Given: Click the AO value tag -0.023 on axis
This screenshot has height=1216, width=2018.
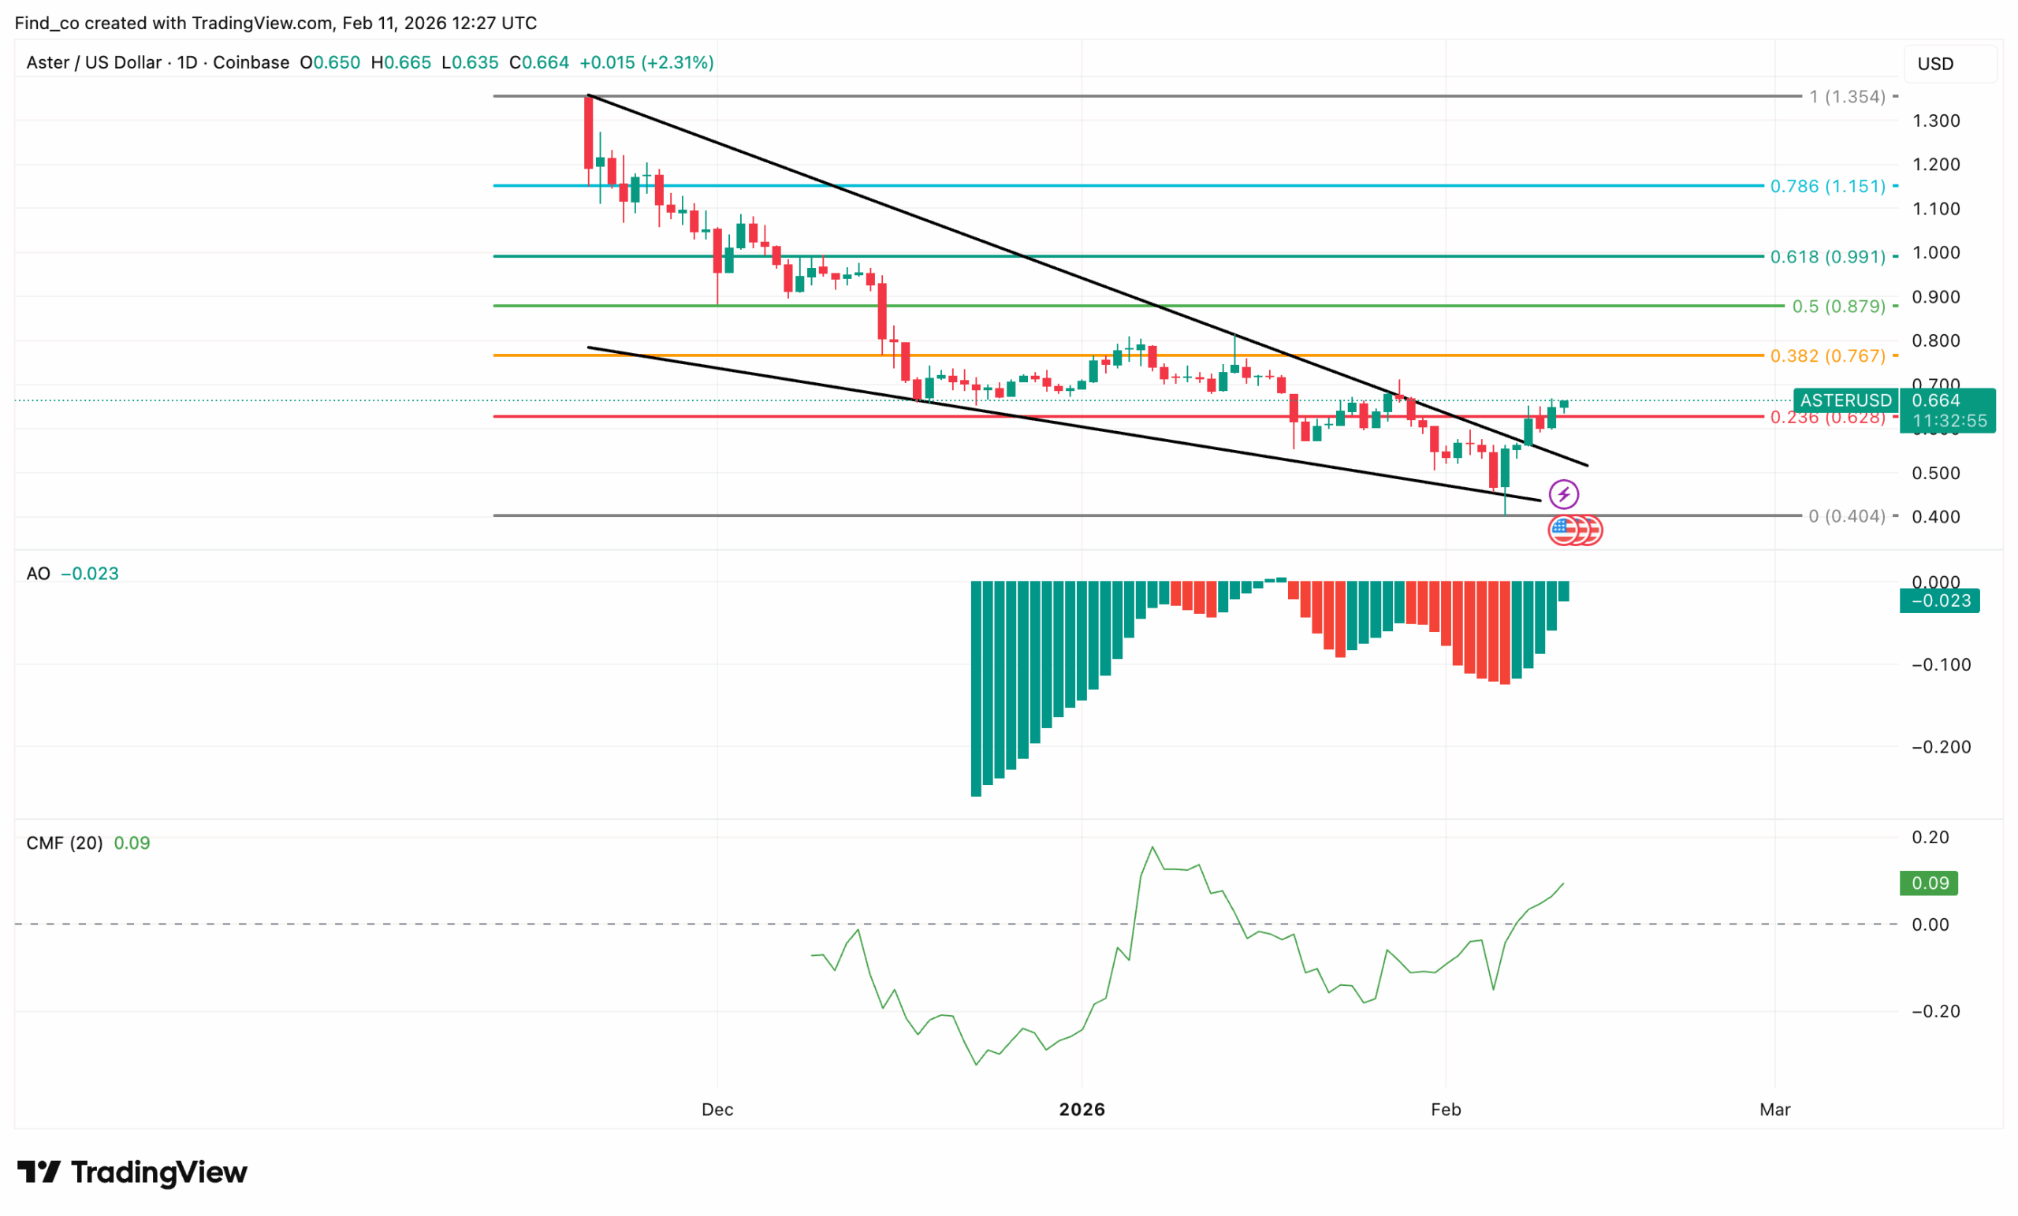Looking at the screenshot, I should [1940, 601].
